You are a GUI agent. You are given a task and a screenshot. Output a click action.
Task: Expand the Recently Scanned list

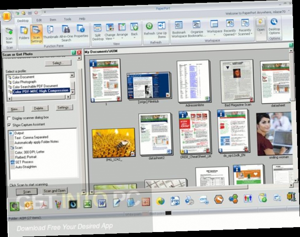(x=245, y=27)
